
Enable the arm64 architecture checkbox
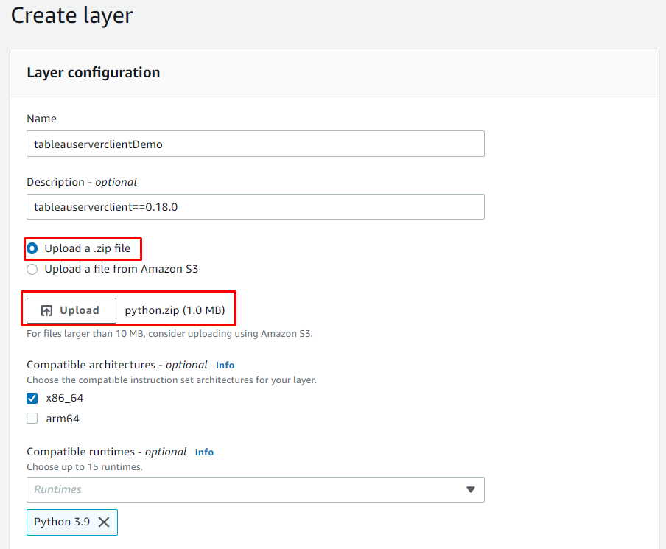(x=32, y=419)
